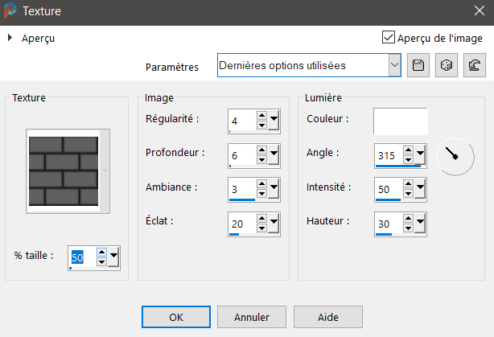Image resolution: width=494 pixels, height=337 pixels.
Task: Increase the Régularité value with up arrow
Action: (x=262, y=116)
